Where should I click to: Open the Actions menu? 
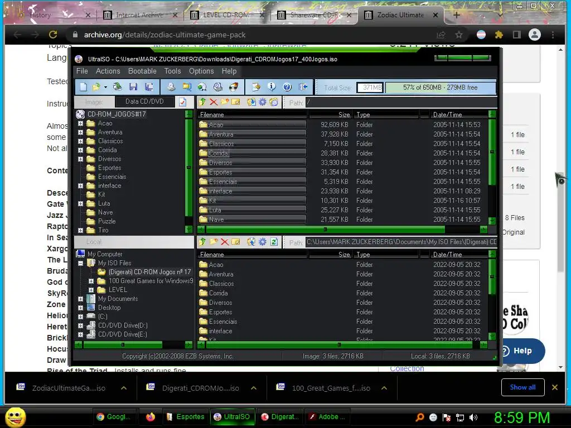click(108, 71)
